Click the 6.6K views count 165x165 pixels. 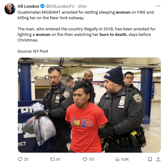click(x=125, y=159)
